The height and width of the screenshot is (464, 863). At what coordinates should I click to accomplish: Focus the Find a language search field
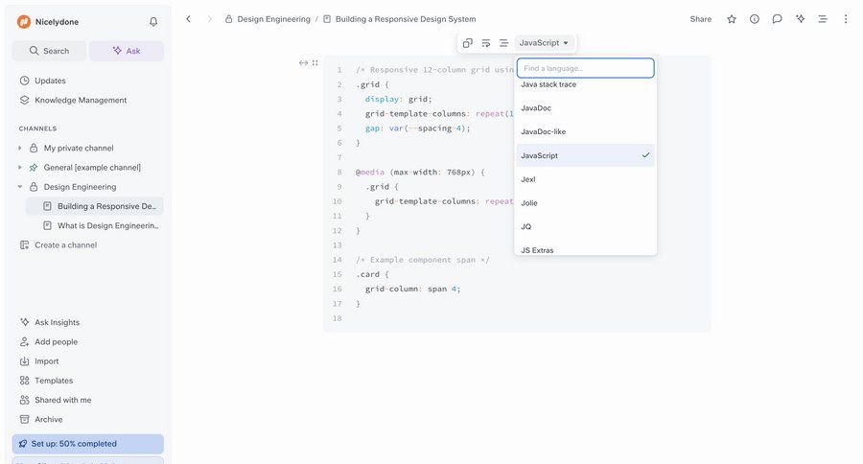[585, 68]
